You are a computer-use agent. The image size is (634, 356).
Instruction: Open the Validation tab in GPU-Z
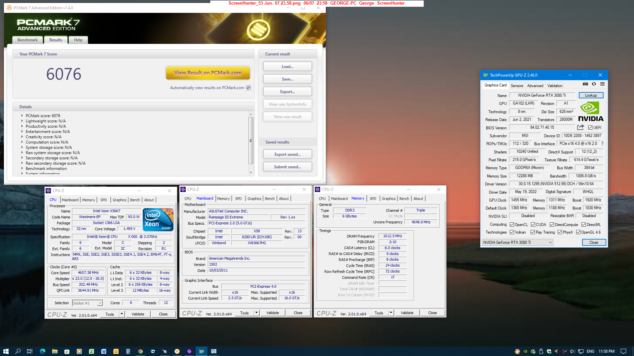click(x=555, y=86)
